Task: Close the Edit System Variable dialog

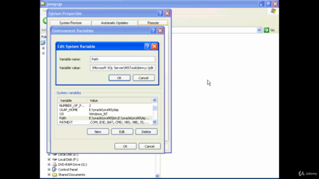Action: (155, 46)
